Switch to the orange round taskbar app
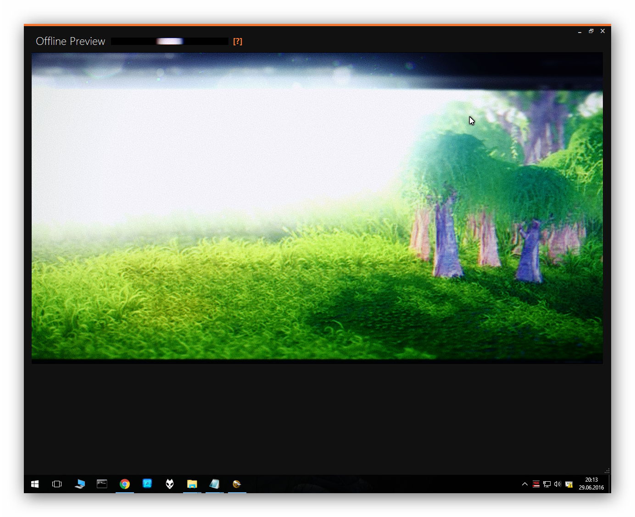635x517 pixels. [237, 484]
